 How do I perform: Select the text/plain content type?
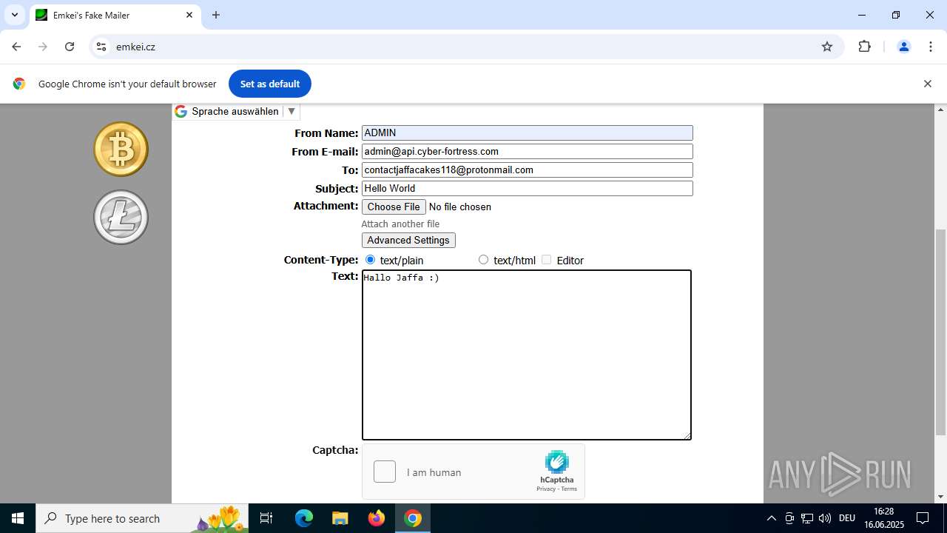pos(370,260)
